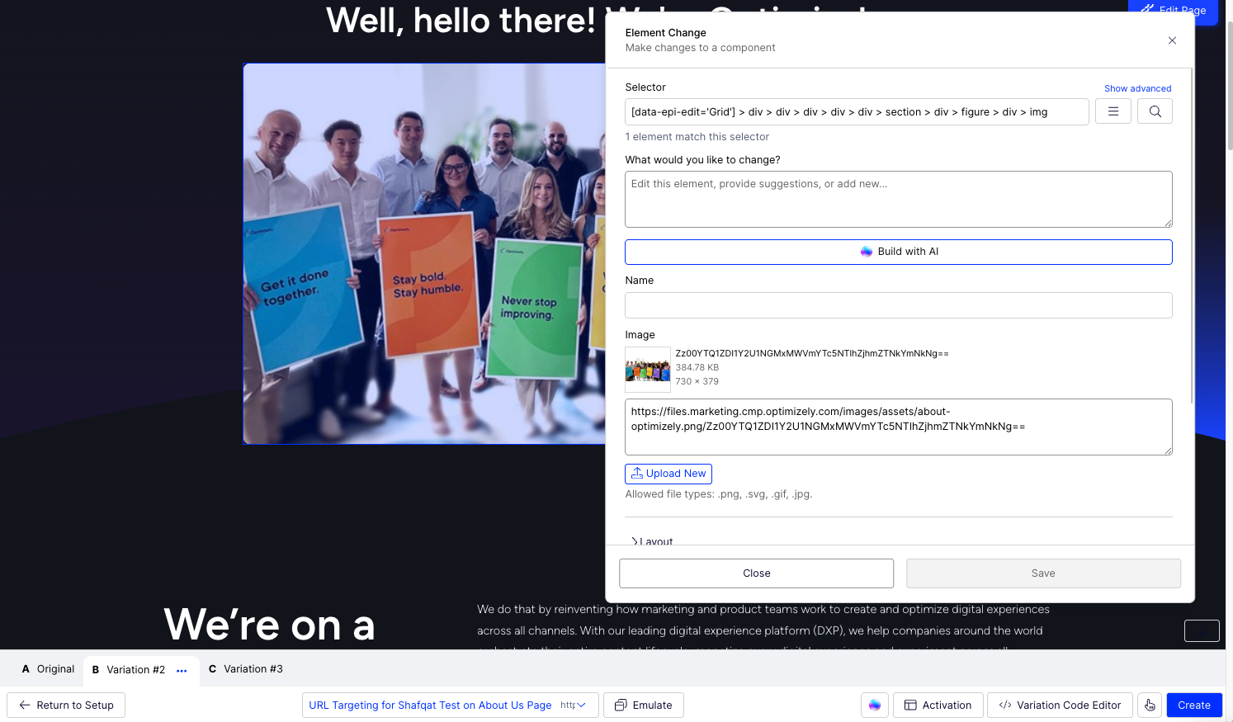Open the Variation Code Editor
The image size is (1233, 722).
click(1060, 705)
